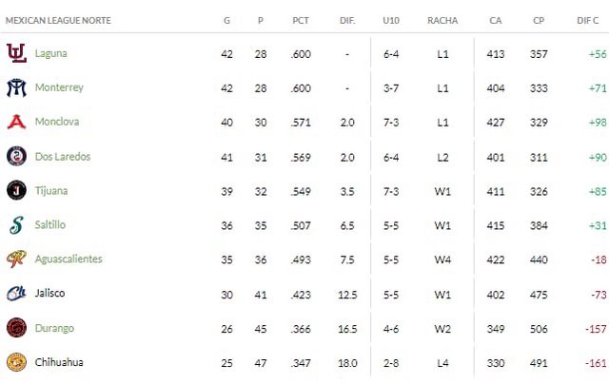Open the Dos Laredos team link
The image size is (609, 384).
[x=62, y=157]
